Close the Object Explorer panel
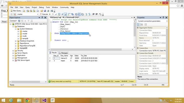This screenshot has height=103, width=184. tap(45, 17)
